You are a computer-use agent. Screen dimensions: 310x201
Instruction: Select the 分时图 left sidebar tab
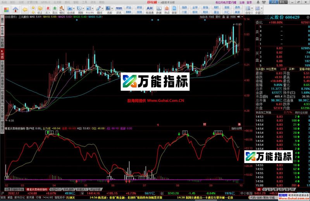pyautogui.click(x=2, y=42)
